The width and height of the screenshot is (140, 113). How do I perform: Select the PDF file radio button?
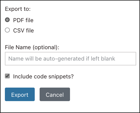(7, 20)
